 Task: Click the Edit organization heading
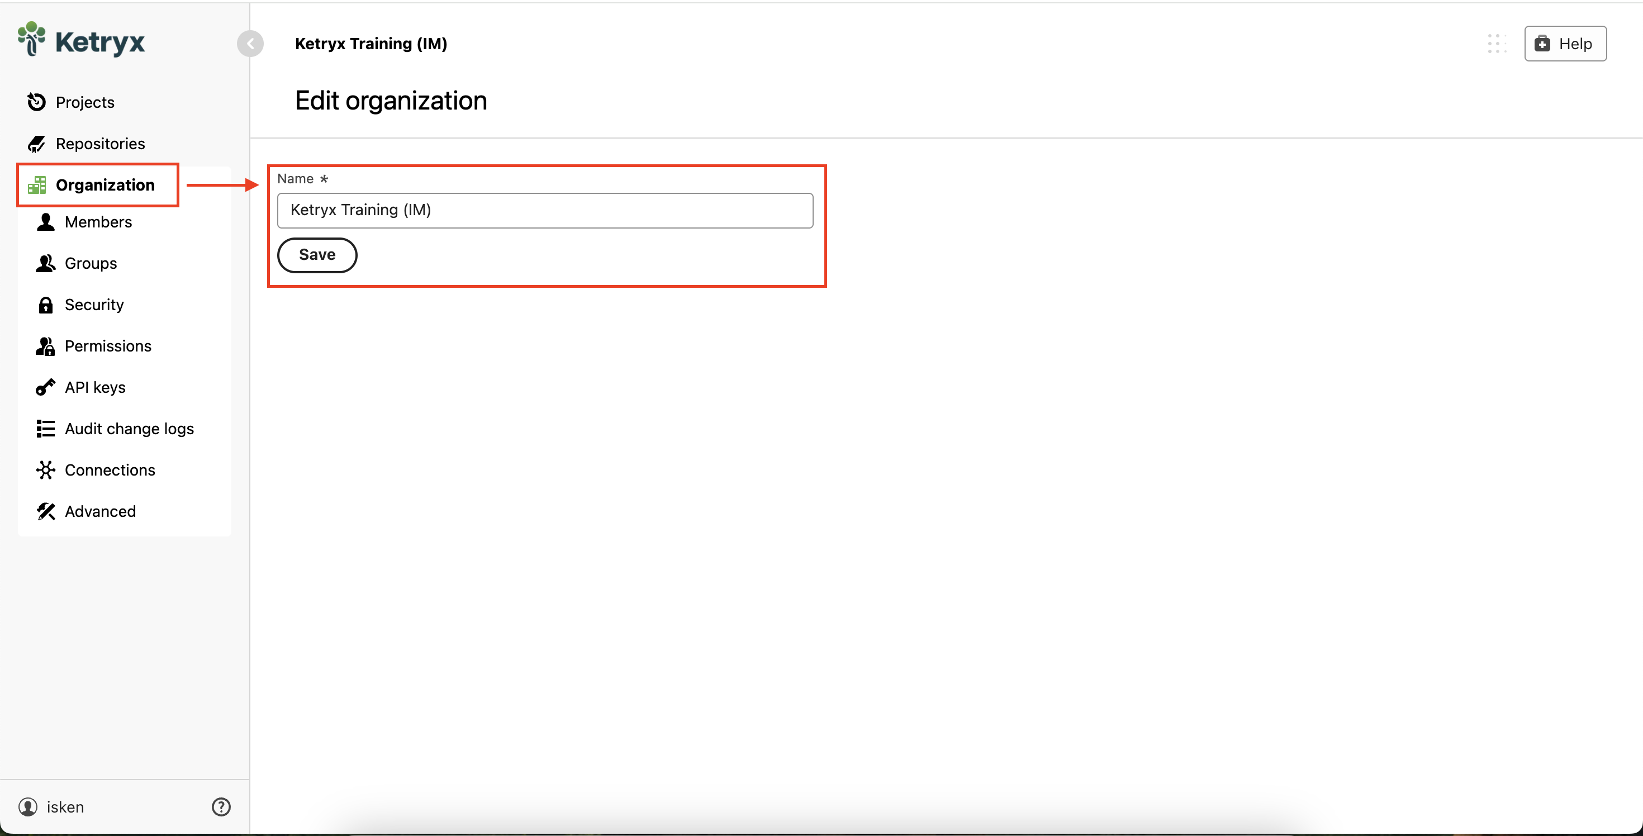pyautogui.click(x=391, y=101)
